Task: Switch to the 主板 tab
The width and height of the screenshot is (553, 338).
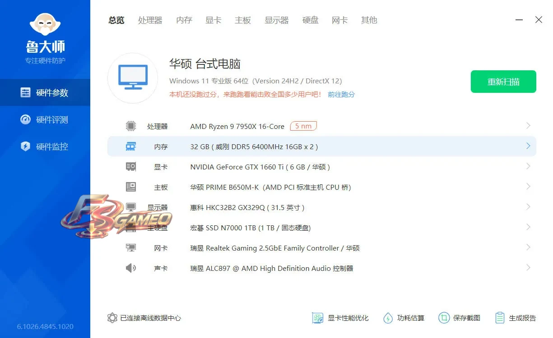Action: click(243, 20)
